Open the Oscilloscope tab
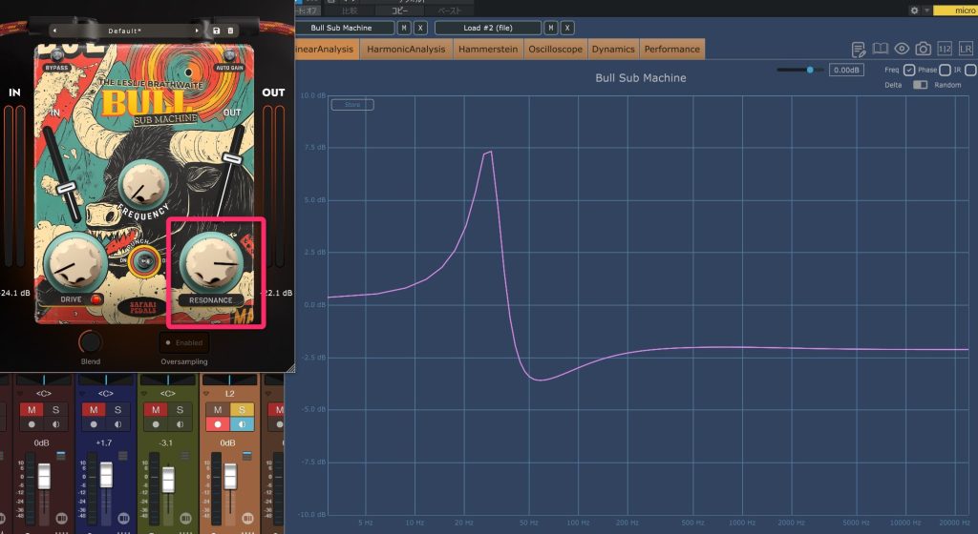Screen dimensions: 978x534 (554, 49)
